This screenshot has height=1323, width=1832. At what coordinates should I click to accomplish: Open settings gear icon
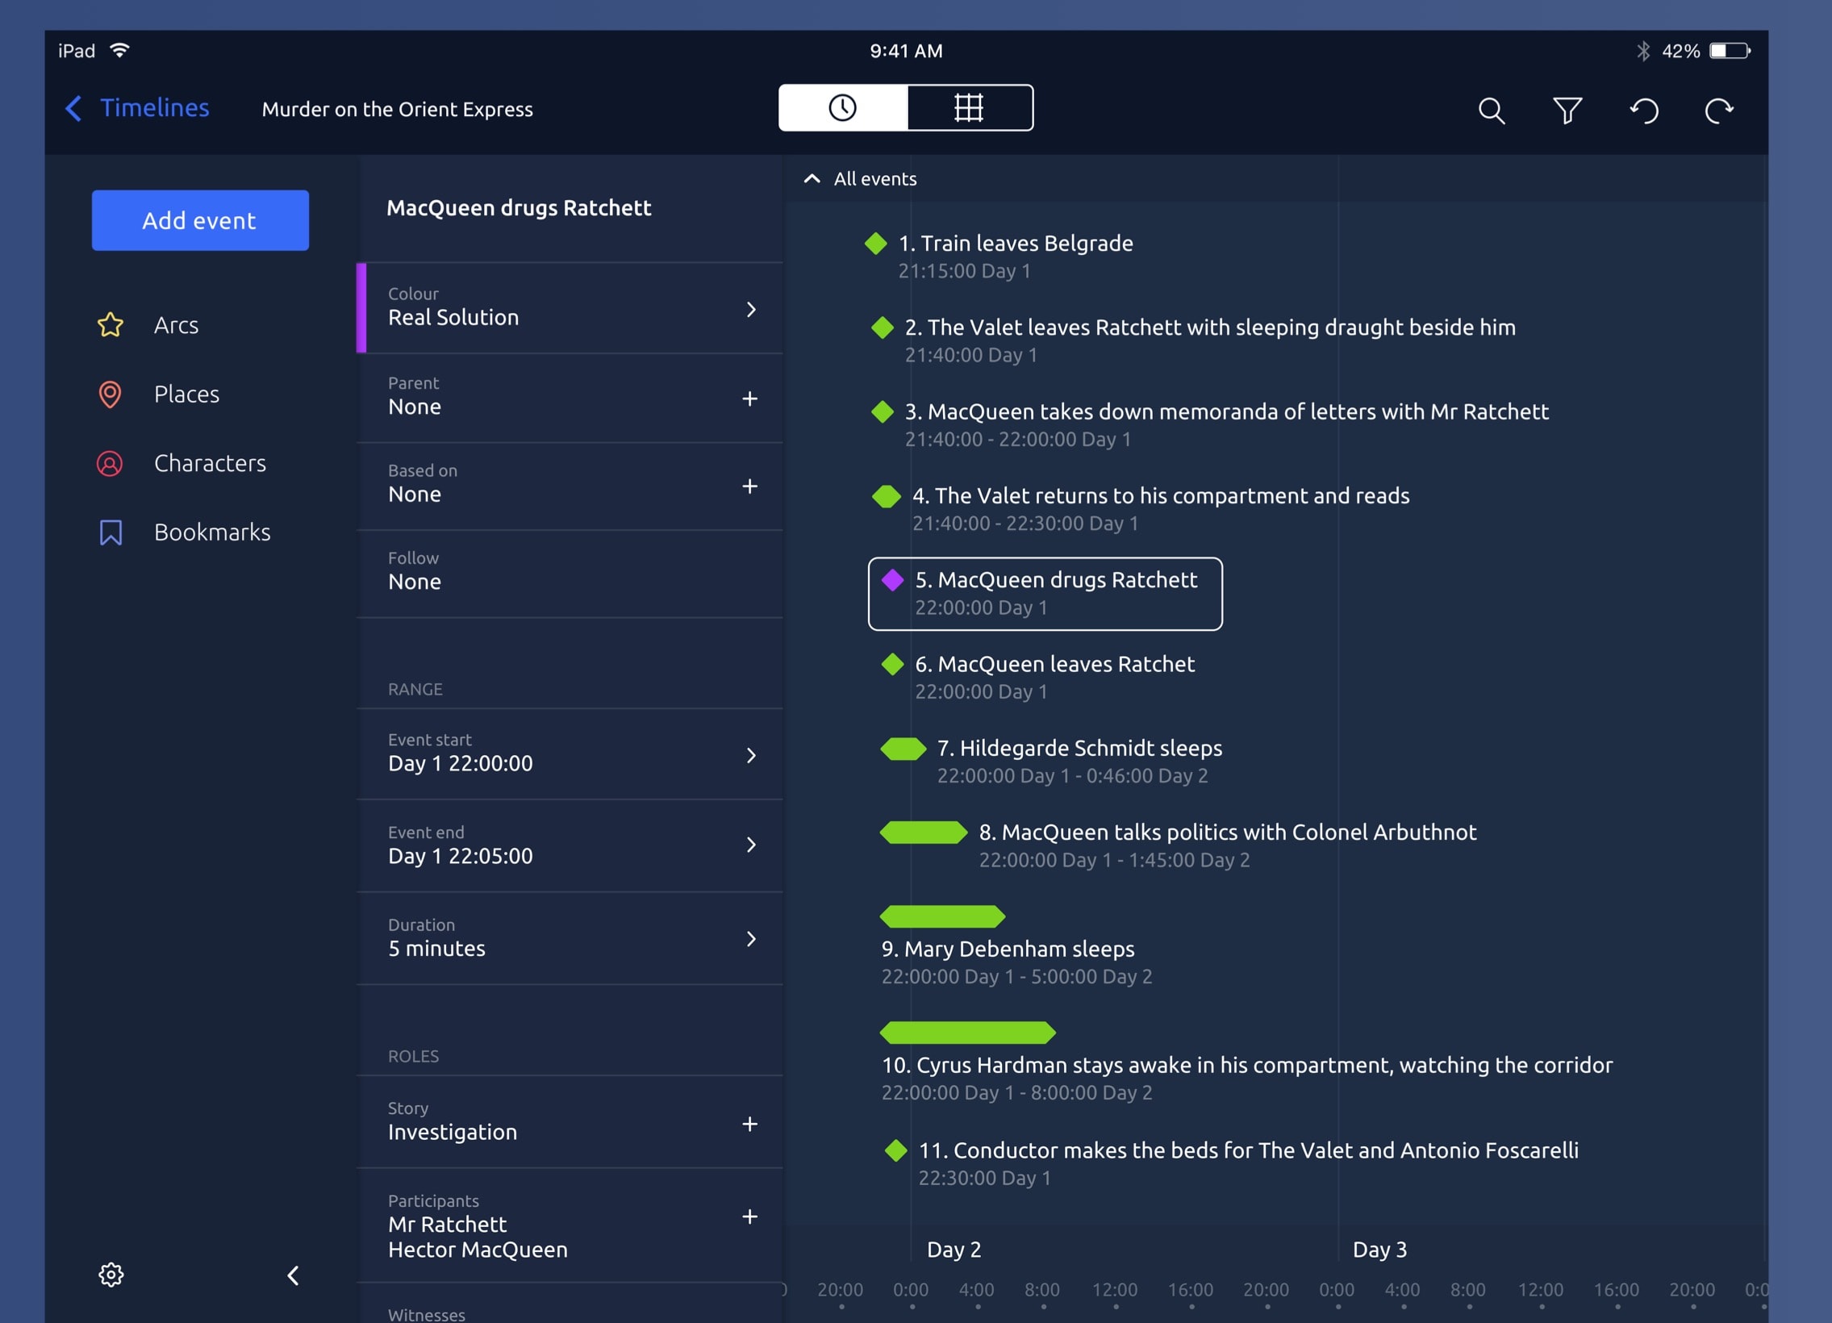[x=111, y=1275]
